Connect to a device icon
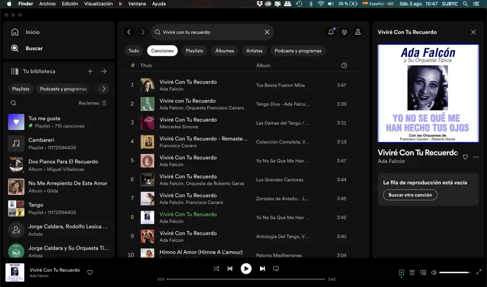 [423, 272]
